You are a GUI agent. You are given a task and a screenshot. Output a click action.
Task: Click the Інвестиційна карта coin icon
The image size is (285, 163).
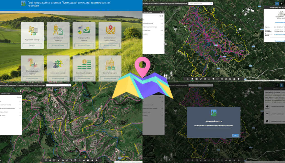click(84, 64)
